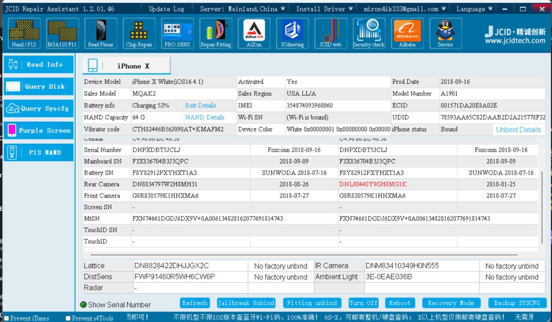Select the red Rear Camera serial DNL80440Y9GH8MG1K
Image resolution: width=552 pixels, height=322 pixels.
coord(373,184)
